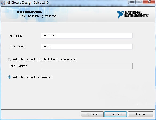The height and width of the screenshot is (120, 156).
Task: Click the National Instruments logo
Action: [x=132, y=15]
